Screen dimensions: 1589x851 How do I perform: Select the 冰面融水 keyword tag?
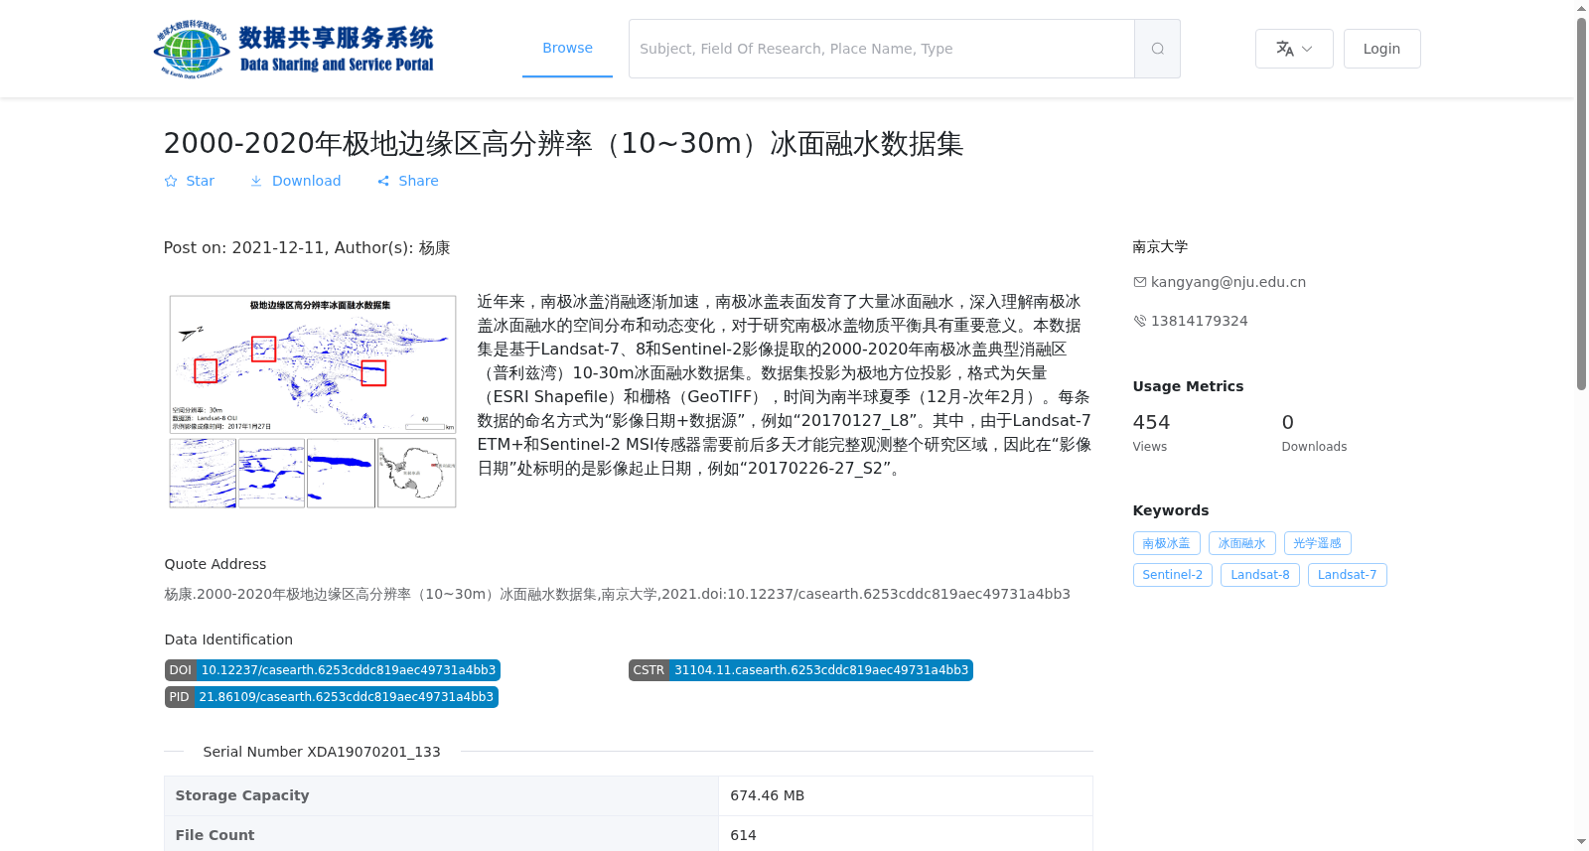point(1242,543)
